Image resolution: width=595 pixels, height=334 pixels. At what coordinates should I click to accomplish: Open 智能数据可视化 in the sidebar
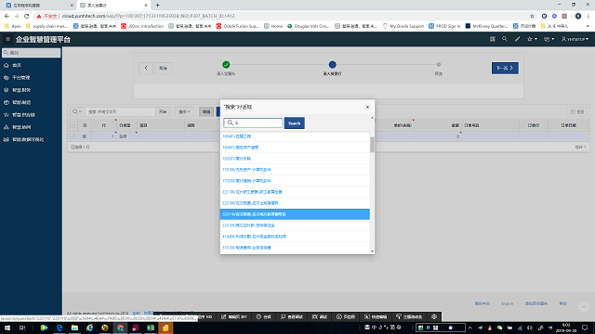click(x=27, y=140)
